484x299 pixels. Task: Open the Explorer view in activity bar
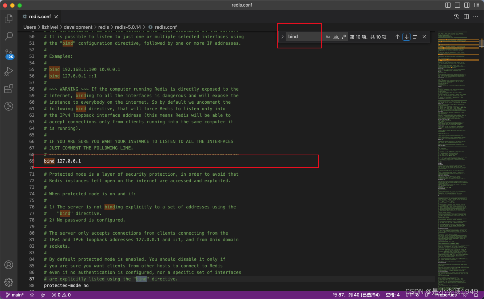point(9,19)
